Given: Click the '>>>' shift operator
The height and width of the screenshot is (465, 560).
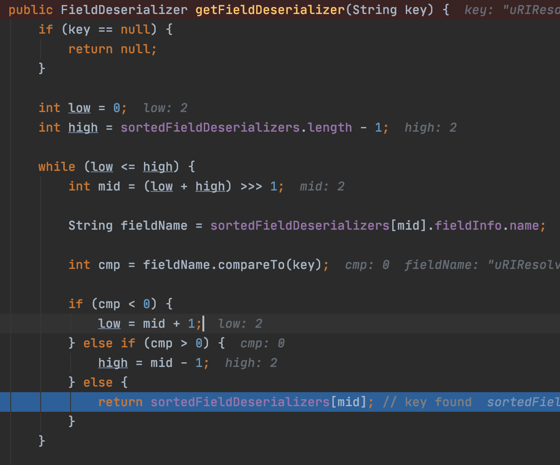Looking at the screenshot, I should tap(251, 187).
